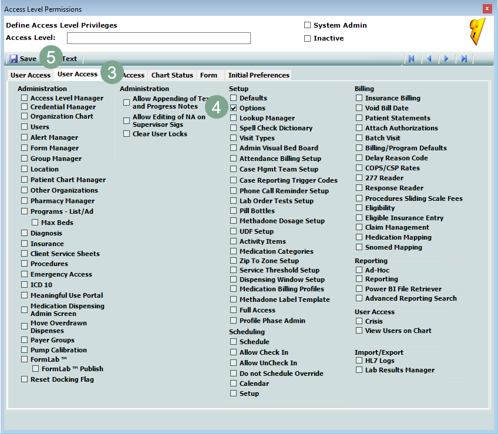Enable the Credential Manager permission
The image size is (498, 434).
click(25, 107)
